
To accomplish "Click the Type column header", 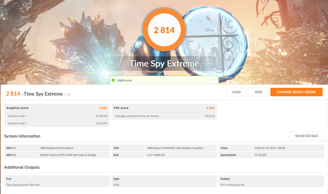I will pos(116,179).
